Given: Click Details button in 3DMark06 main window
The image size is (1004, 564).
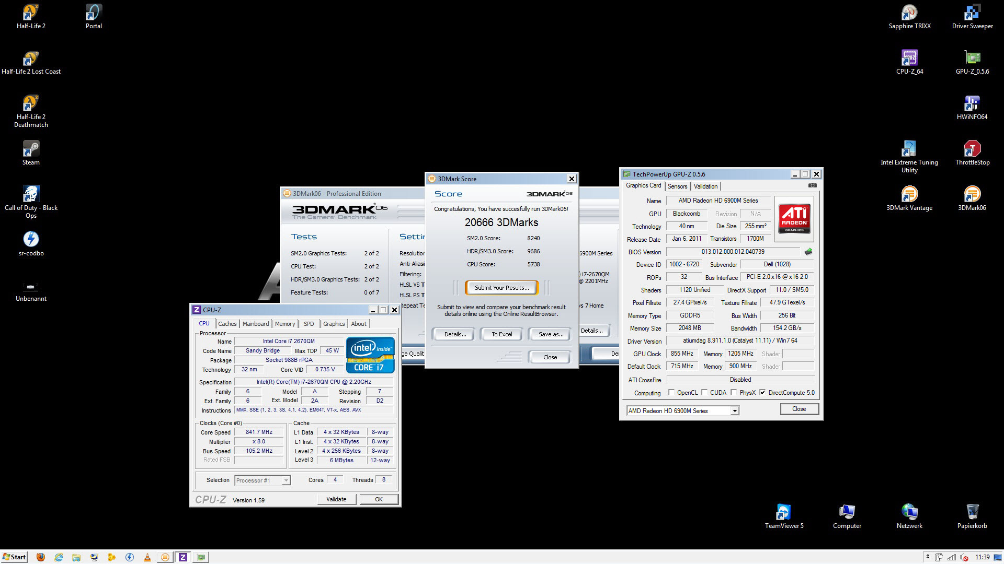Looking at the screenshot, I should click(594, 331).
